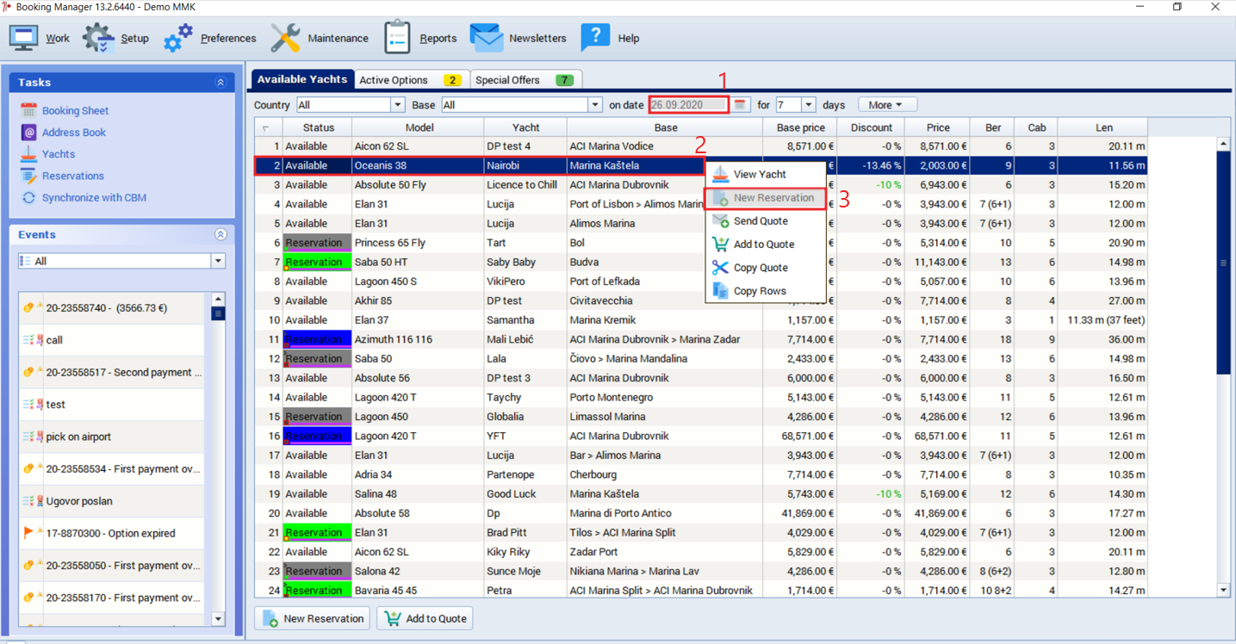Open the Maintenance tools icon
This screenshot has height=644, width=1236.
click(286, 38)
